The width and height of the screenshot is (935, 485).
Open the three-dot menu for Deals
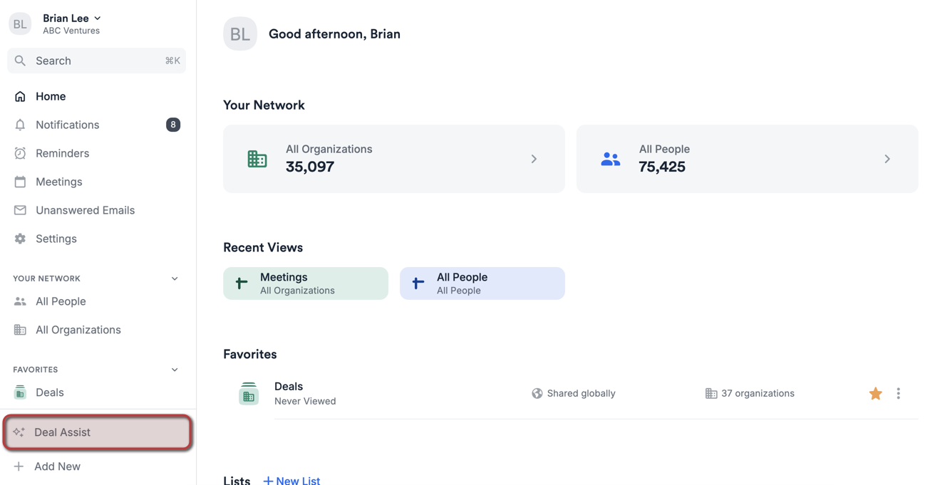pos(898,393)
